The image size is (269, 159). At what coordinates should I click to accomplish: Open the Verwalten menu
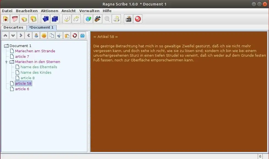click(89, 11)
